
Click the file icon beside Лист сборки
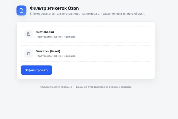pyautogui.click(x=28, y=34)
